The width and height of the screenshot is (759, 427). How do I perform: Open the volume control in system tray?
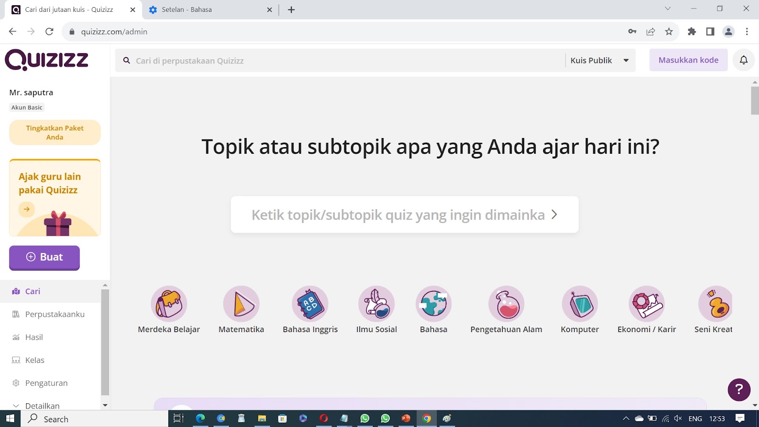tap(678, 418)
